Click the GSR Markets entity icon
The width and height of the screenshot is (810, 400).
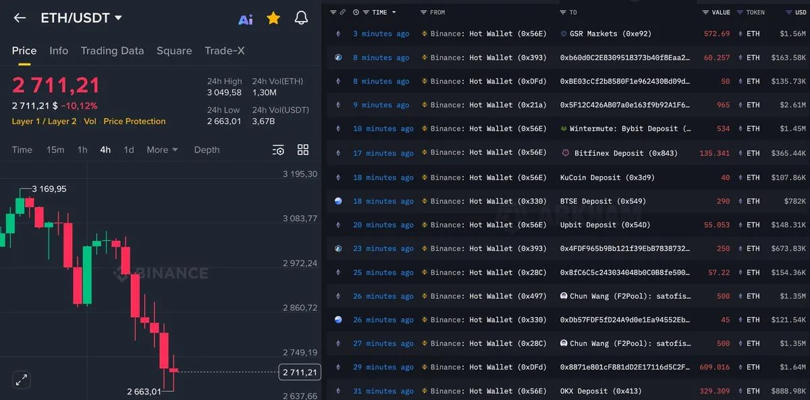point(564,34)
